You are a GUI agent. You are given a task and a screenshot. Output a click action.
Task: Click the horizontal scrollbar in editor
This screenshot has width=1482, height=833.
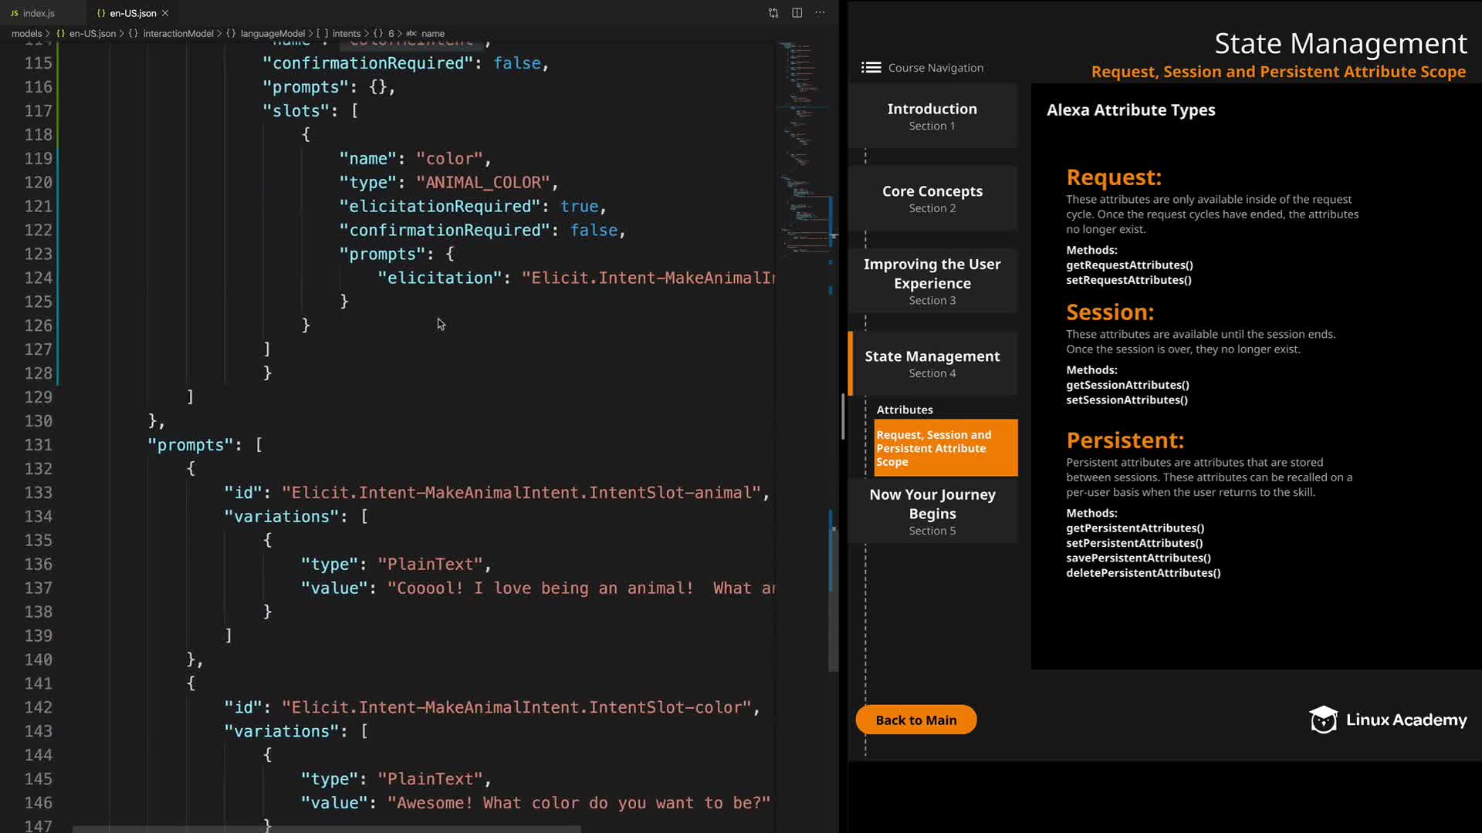(x=324, y=829)
